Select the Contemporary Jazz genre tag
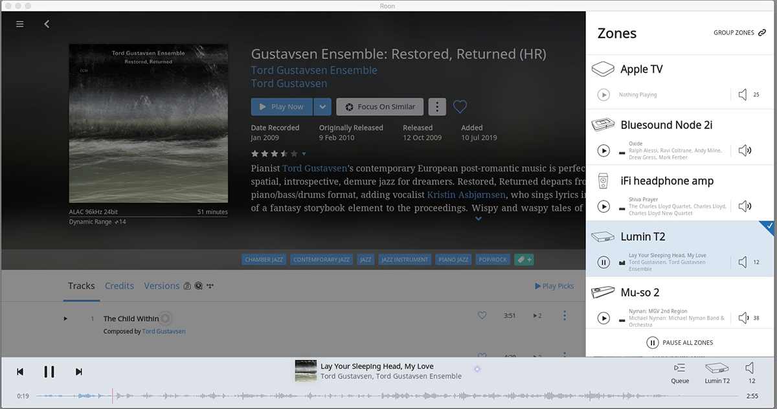The image size is (777, 409). coord(322,260)
